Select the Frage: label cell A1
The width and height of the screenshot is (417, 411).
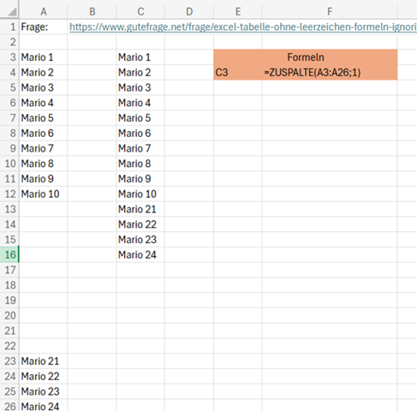[44, 27]
